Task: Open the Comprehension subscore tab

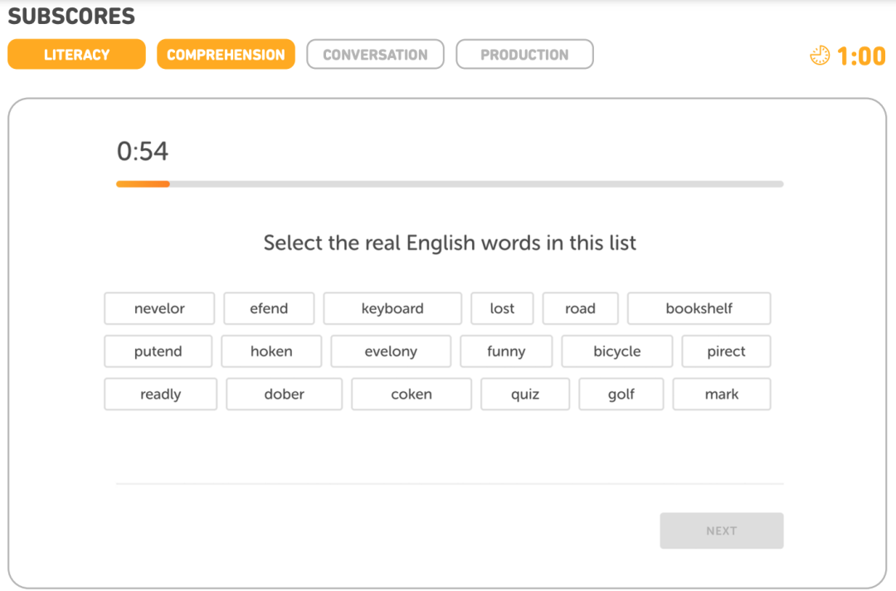Action: pos(226,55)
